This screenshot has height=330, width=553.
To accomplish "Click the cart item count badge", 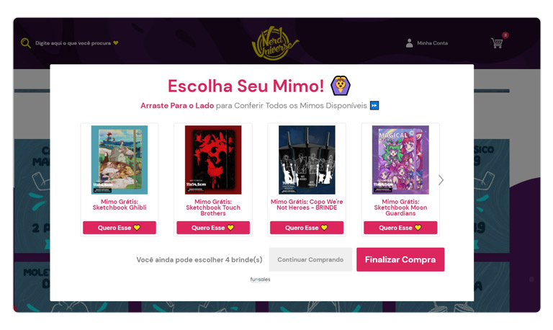I will (x=505, y=35).
